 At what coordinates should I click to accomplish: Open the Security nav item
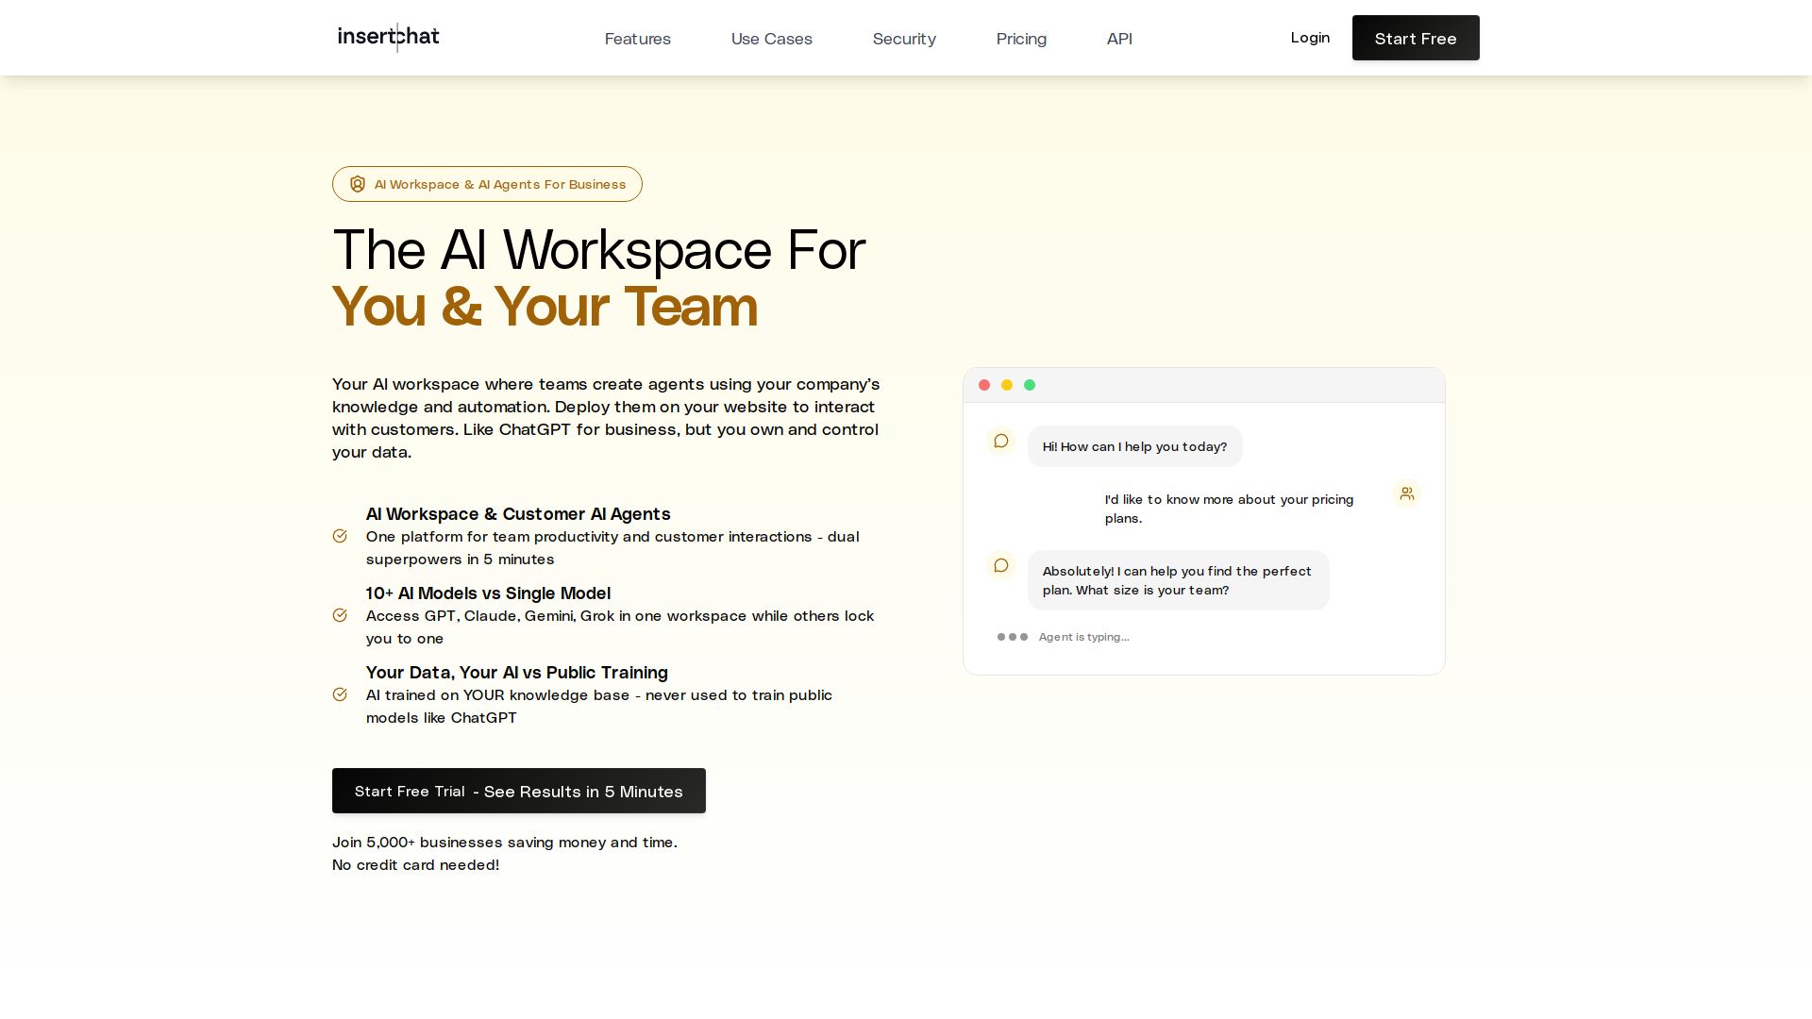pyautogui.click(x=904, y=39)
